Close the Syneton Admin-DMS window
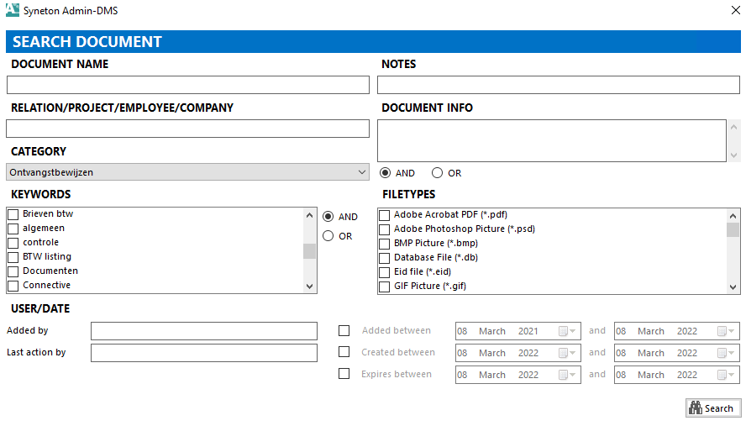 click(735, 11)
